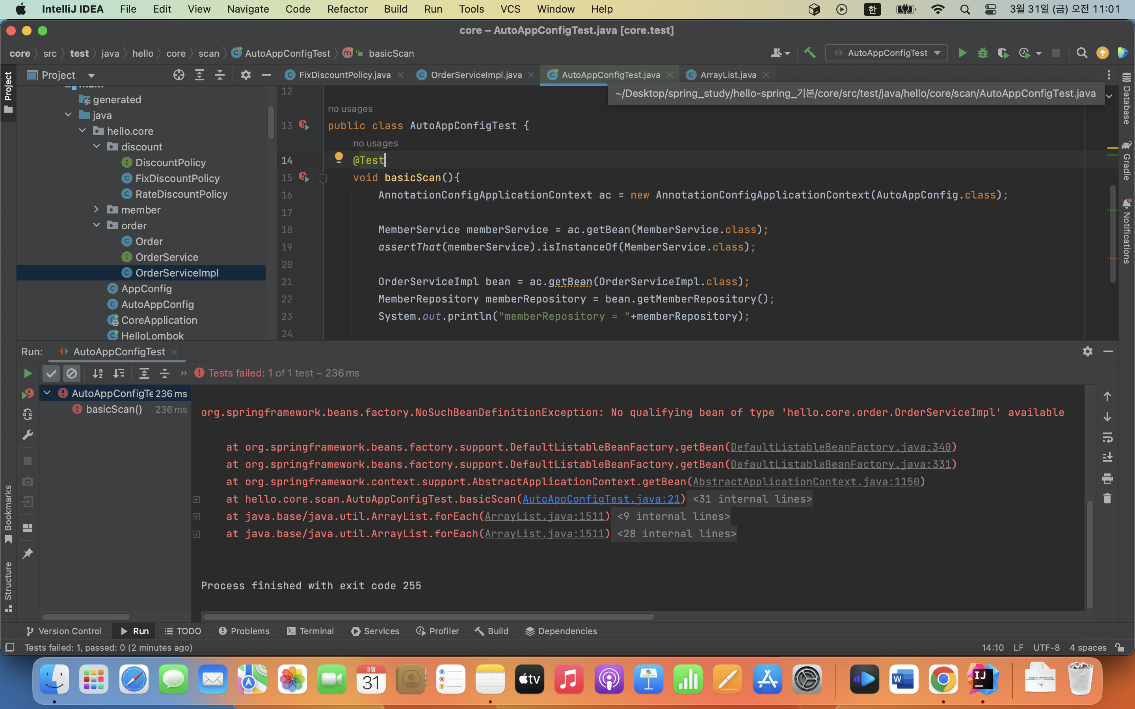Toggle tool window bars bottom-left icon
Viewport: 1135px width, 709px height.
click(x=9, y=648)
